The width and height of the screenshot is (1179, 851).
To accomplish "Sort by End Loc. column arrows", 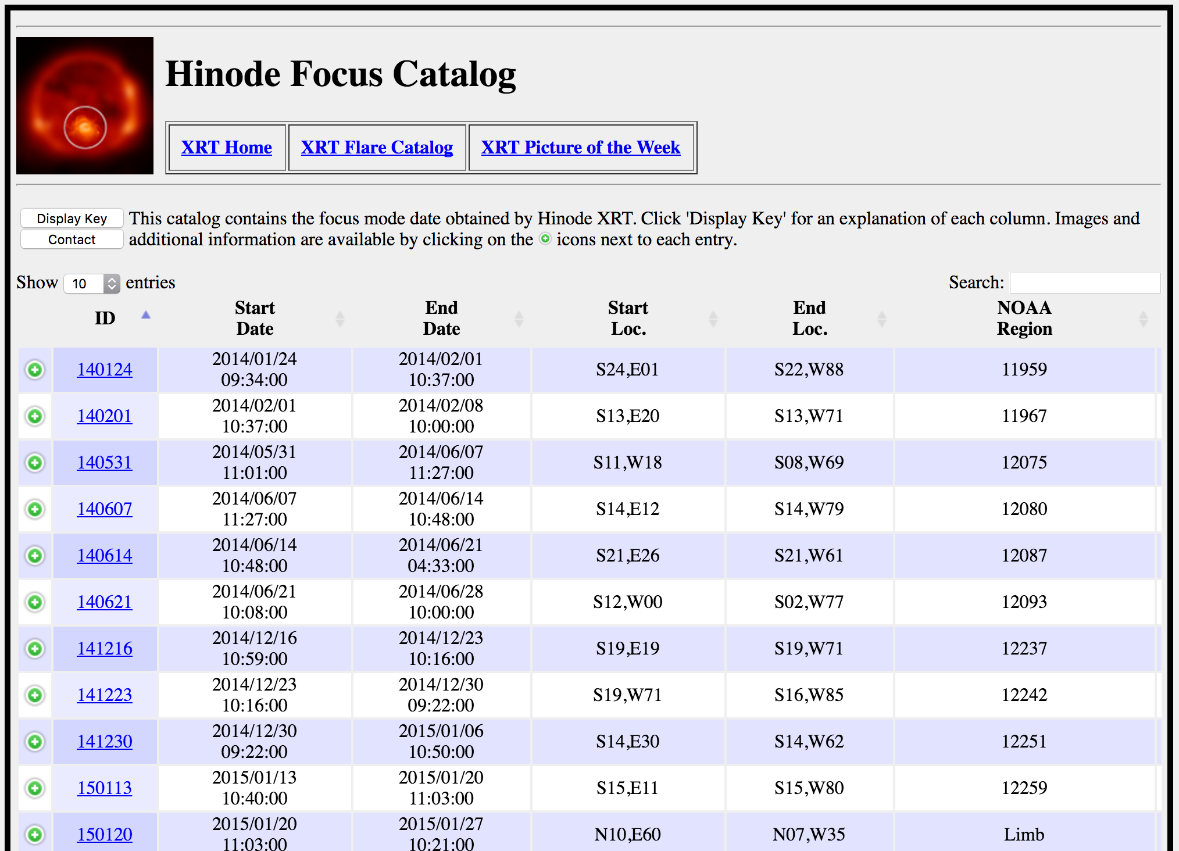I will (881, 319).
